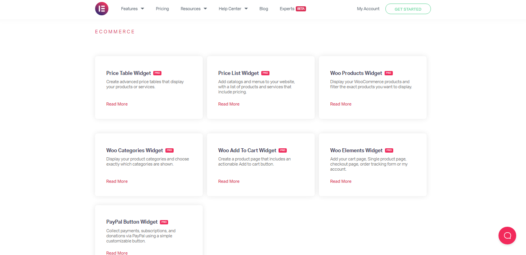Select the Woo Elements Widget heading
The width and height of the screenshot is (526, 255).
click(x=356, y=150)
